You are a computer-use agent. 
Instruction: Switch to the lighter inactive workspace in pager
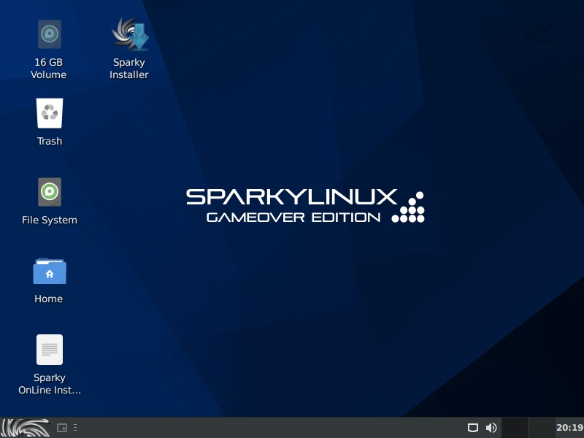[x=542, y=428]
